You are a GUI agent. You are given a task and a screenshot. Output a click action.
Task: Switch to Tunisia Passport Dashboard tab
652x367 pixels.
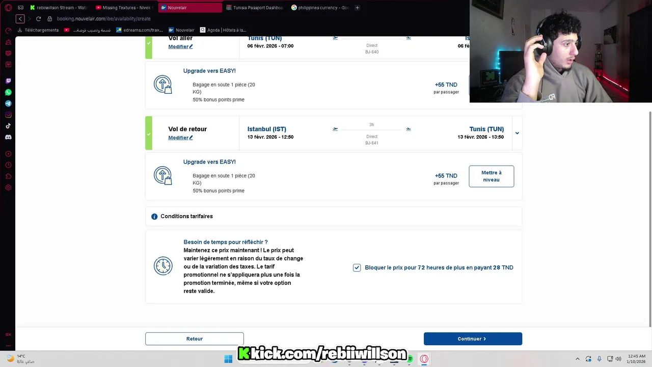pos(255,8)
